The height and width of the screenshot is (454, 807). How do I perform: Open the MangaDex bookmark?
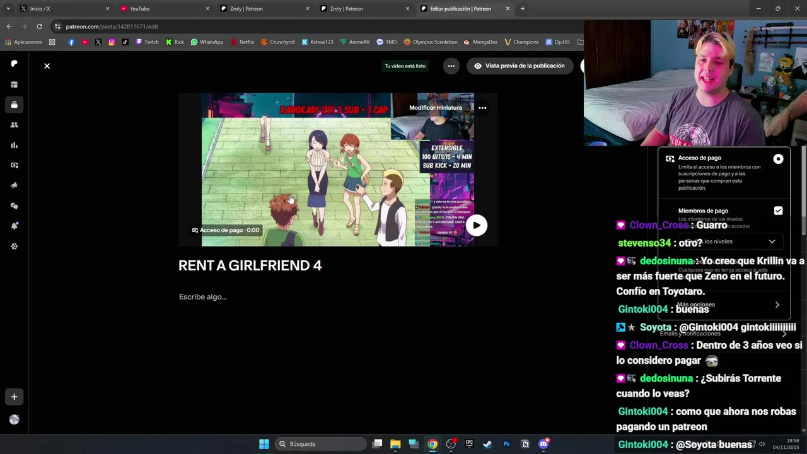[x=480, y=42]
